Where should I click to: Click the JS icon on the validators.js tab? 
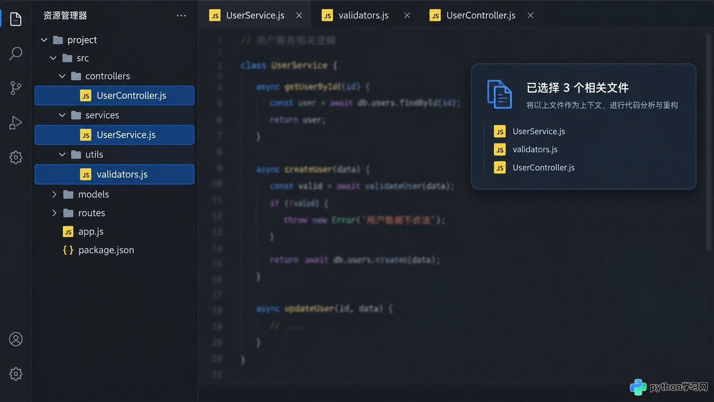pos(327,15)
